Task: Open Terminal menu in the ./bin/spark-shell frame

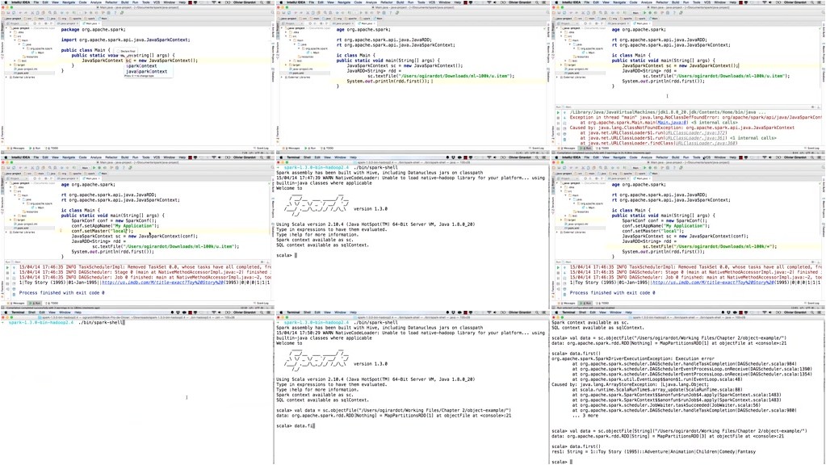Action: 17,312
